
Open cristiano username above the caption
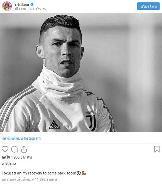9,163
